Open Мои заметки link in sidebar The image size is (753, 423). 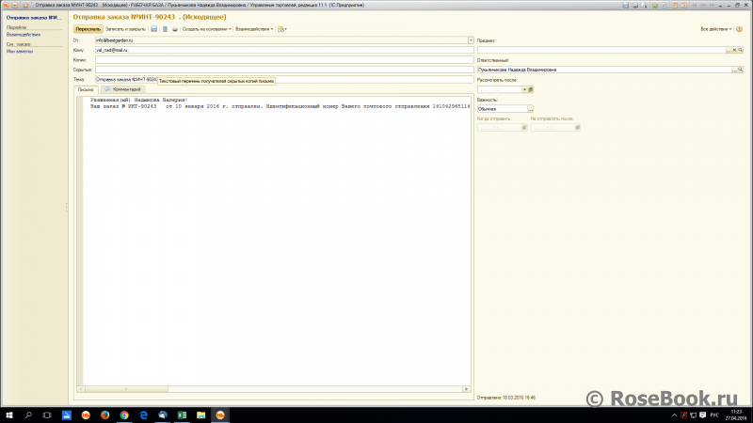pyautogui.click(x=18, y=51)
